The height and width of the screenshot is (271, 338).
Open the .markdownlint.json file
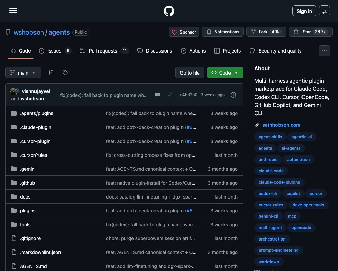pos(40,252)
